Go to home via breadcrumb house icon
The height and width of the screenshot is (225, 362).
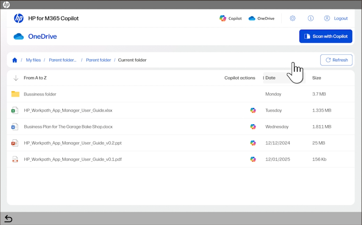click(15, 60)
